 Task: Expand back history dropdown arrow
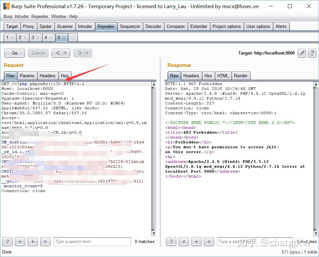click(65, 53)
